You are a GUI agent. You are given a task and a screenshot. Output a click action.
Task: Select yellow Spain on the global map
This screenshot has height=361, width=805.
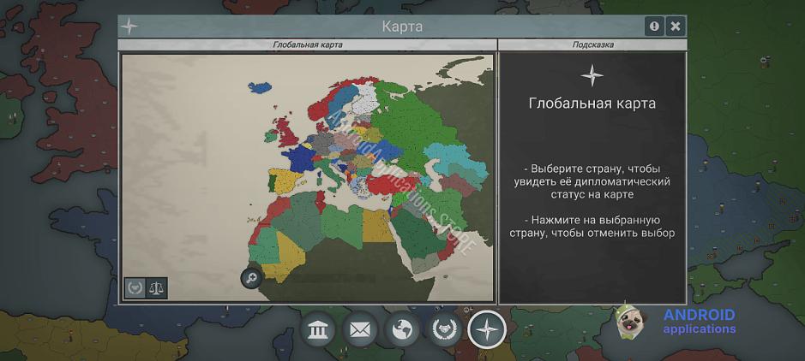[286, 181]
